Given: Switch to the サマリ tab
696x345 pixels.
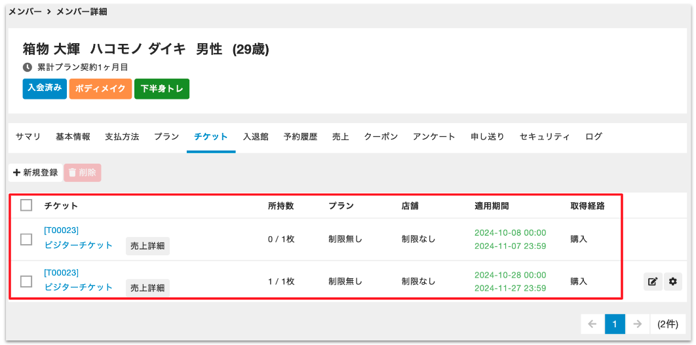Looking at the screenshot, I should tap(28, 137).
